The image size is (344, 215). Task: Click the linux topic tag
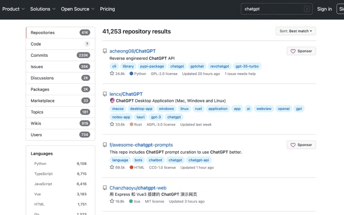pyautogui.click(x=184, y=109)
